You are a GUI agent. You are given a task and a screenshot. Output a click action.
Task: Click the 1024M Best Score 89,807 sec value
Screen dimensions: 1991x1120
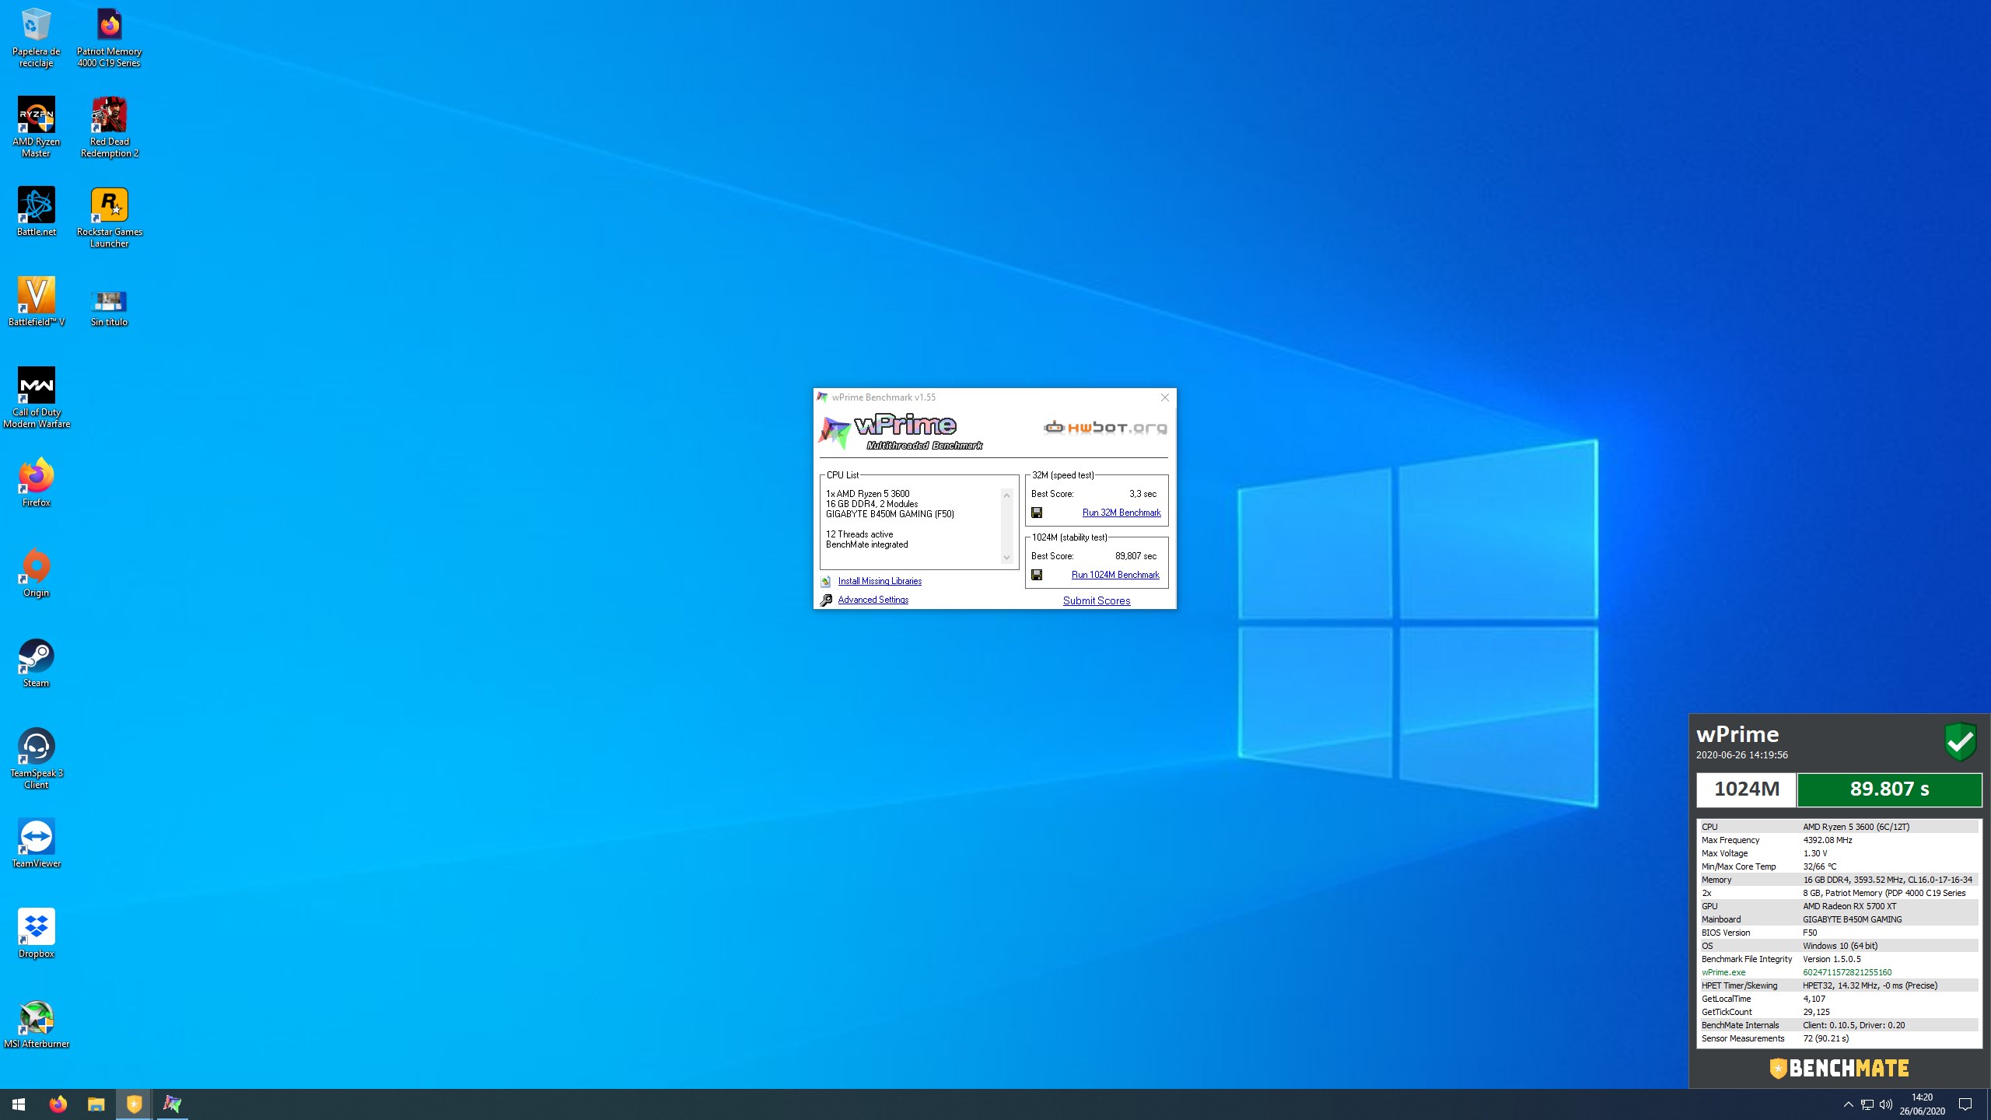[x=1135, y=556]
